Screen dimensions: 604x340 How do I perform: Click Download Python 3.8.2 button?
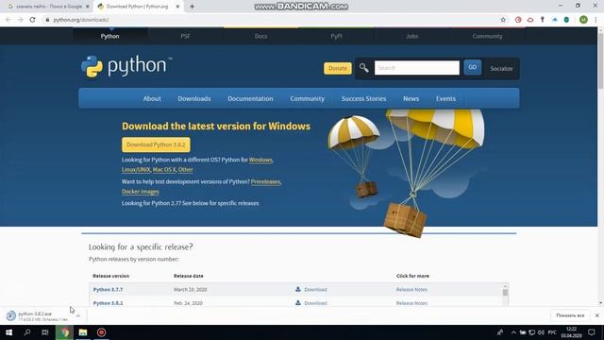point(156,144)
